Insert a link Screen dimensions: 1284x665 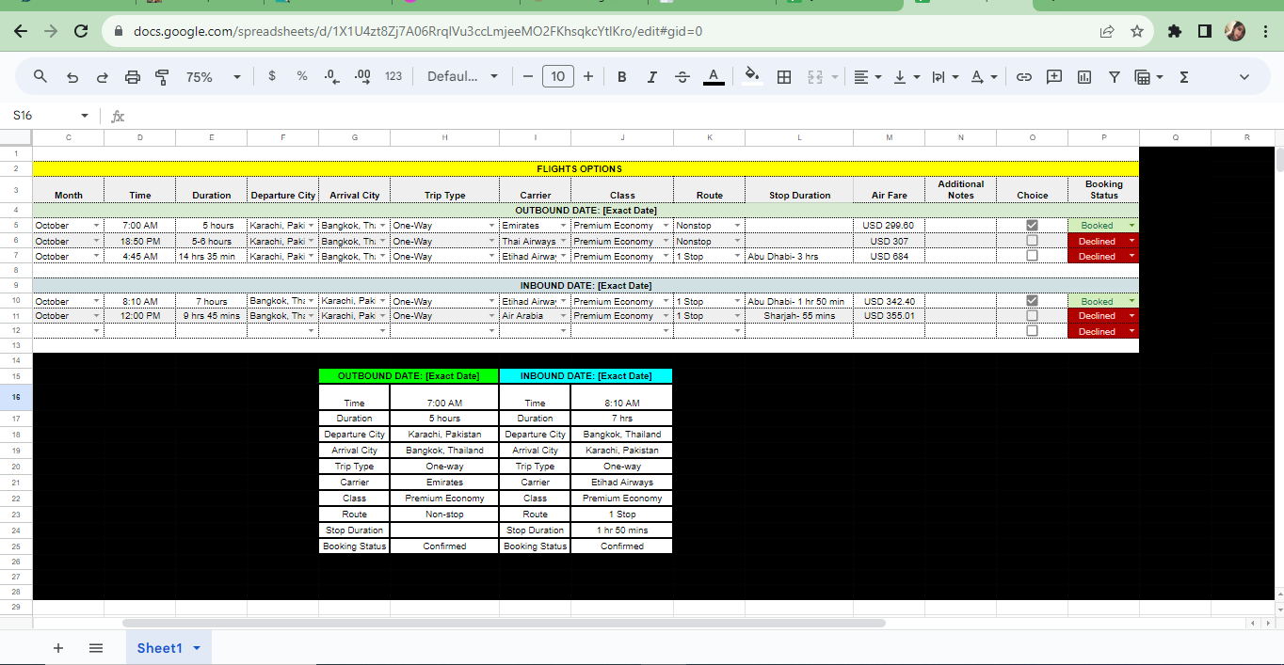coord(1024,77)
